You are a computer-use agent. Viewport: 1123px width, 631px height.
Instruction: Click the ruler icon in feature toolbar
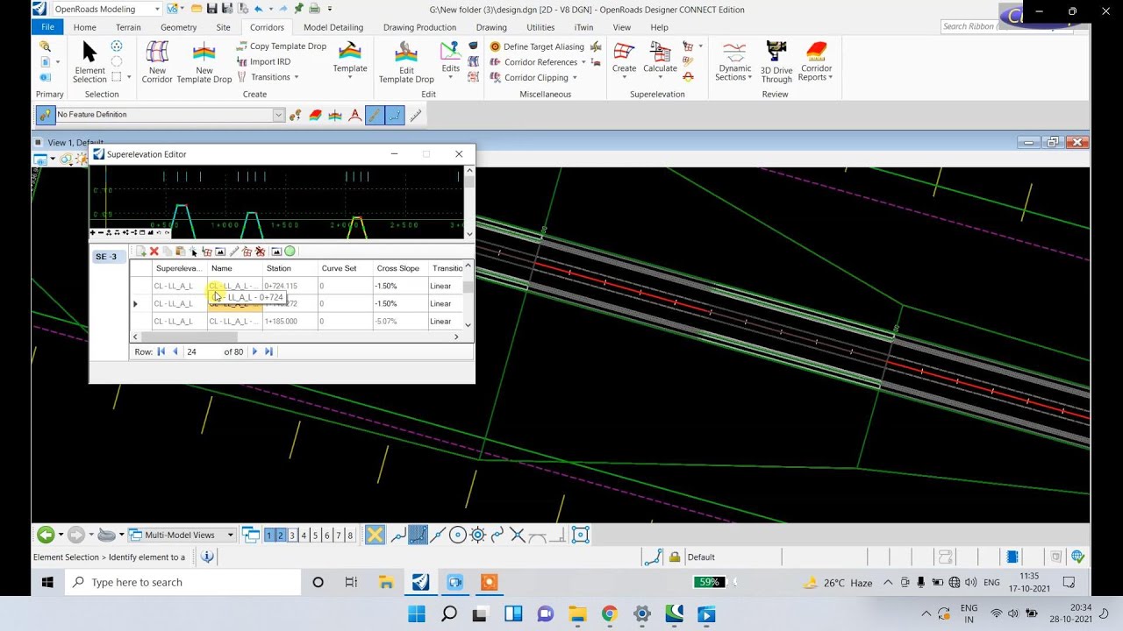pyautogui.click(x=415, y=115)
